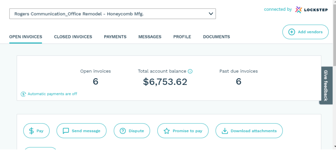Image resolution: width=336 pixels, height=150 pixels.
Task: Go to the Payments tab
Action: pos(115,37)
